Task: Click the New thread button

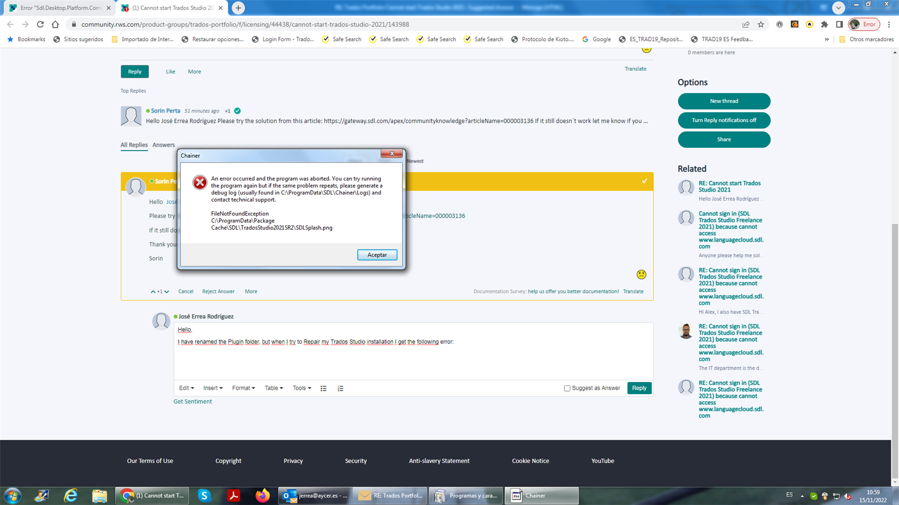Action: pyautogui.click(x=724, y=101)
